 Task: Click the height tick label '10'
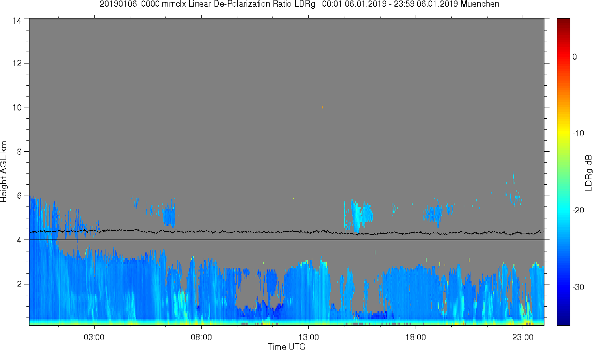click(x=17, y=107)
